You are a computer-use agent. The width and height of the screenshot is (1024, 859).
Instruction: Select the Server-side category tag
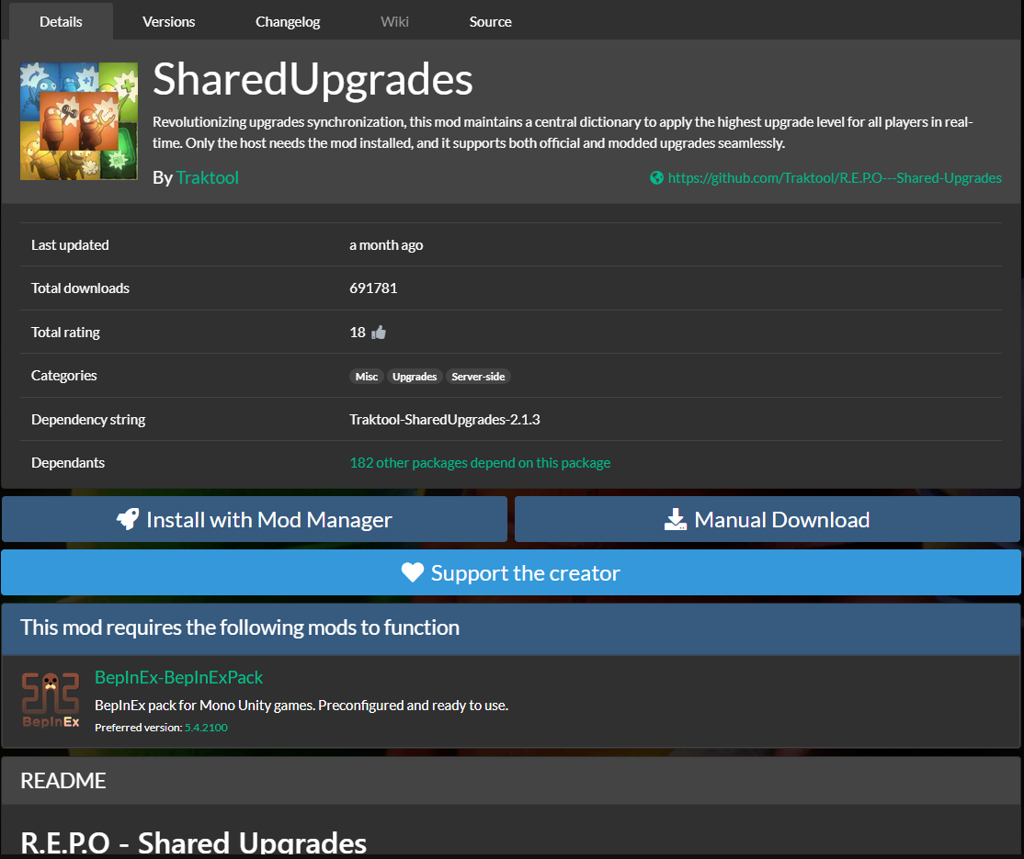click(478, 377)
